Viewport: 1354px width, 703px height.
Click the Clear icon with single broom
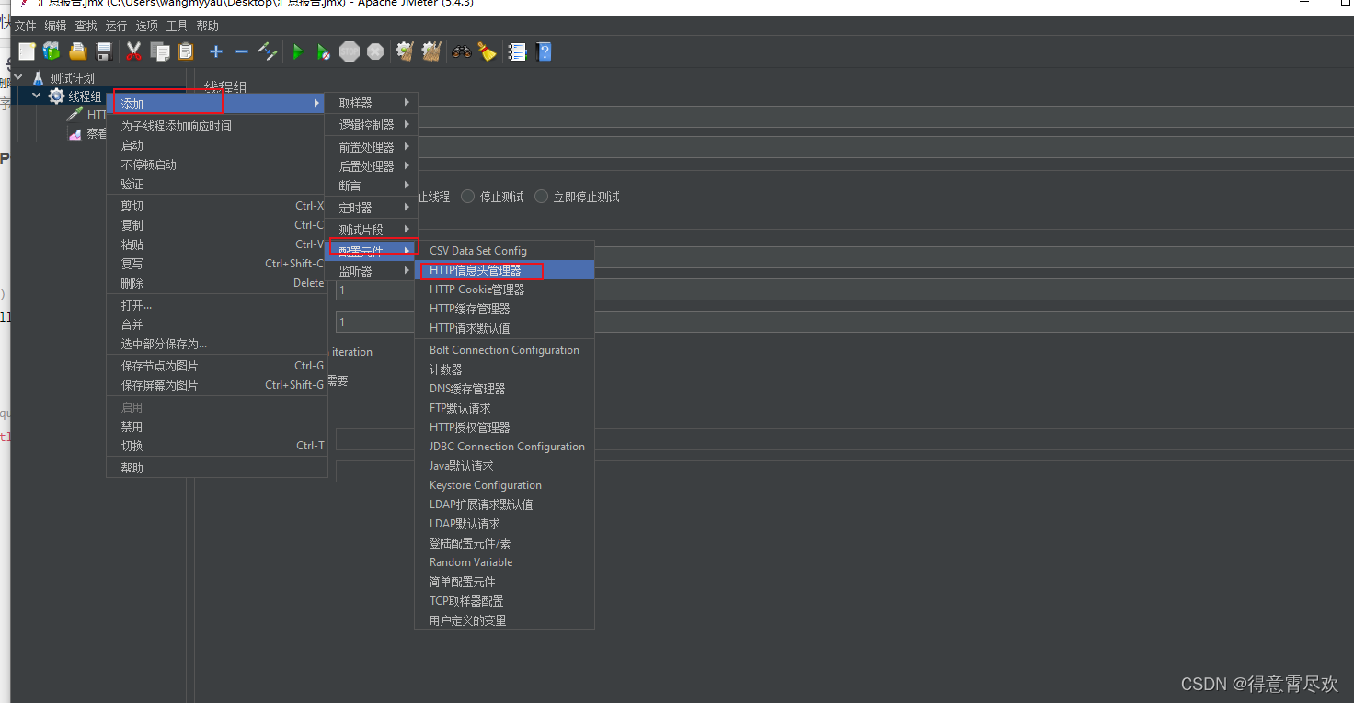click(x=405, y=51)
